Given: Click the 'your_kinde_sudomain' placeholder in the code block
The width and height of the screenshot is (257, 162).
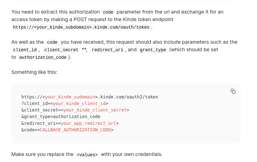Looking at the screenshot, I should pyautogui.click(x=70, y=97).
